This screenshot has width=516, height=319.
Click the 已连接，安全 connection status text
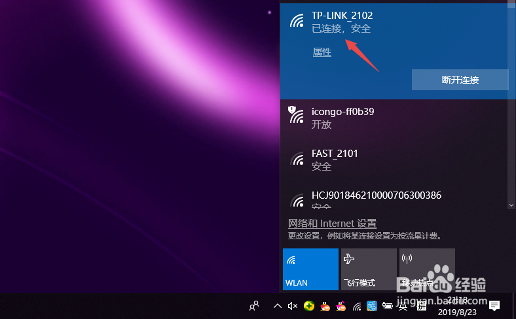click(x=341, y=29)
